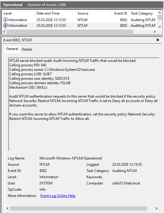Click the OpCode value 'Info'

42,189
